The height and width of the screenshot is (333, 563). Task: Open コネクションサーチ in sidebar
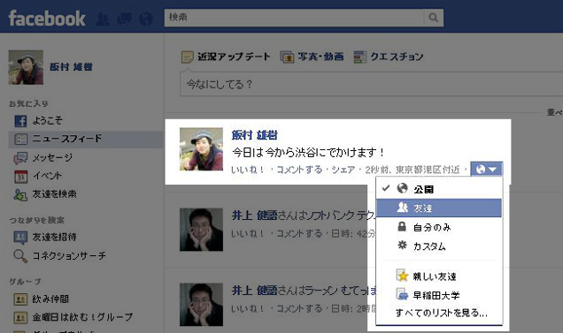(x=69, y=255)
